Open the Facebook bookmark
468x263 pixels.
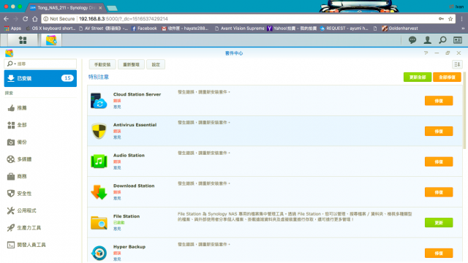click(x=145, y=28)
